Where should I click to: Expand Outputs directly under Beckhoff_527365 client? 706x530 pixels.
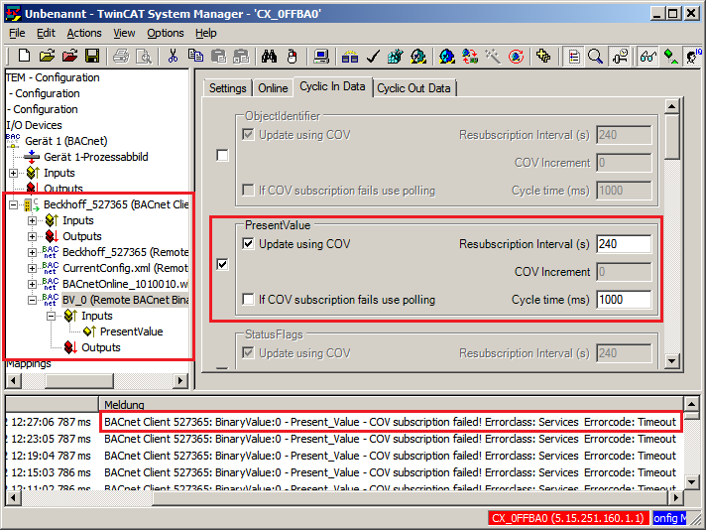[33, 236]
